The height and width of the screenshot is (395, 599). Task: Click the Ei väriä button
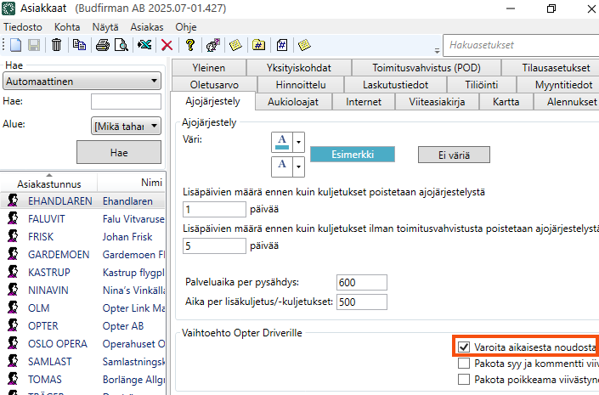454,155
